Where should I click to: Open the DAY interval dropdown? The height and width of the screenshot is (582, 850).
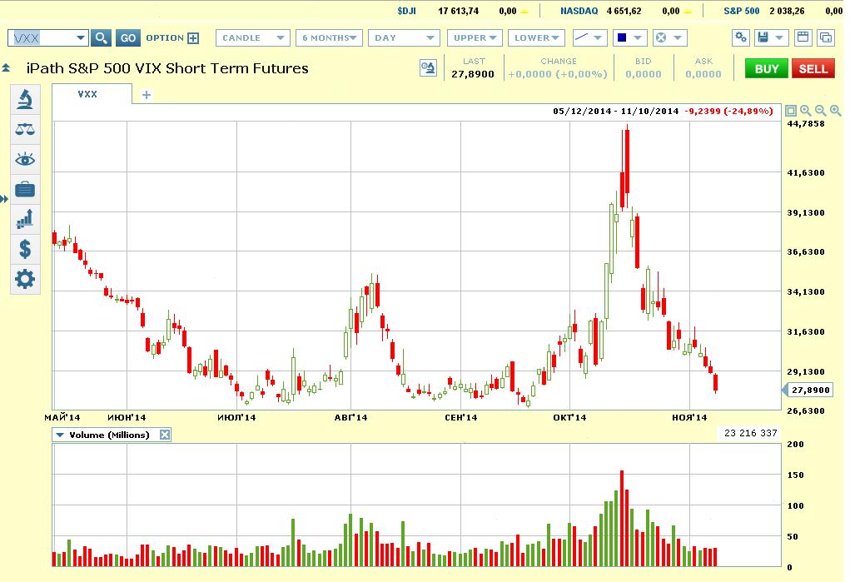(406, 38)
